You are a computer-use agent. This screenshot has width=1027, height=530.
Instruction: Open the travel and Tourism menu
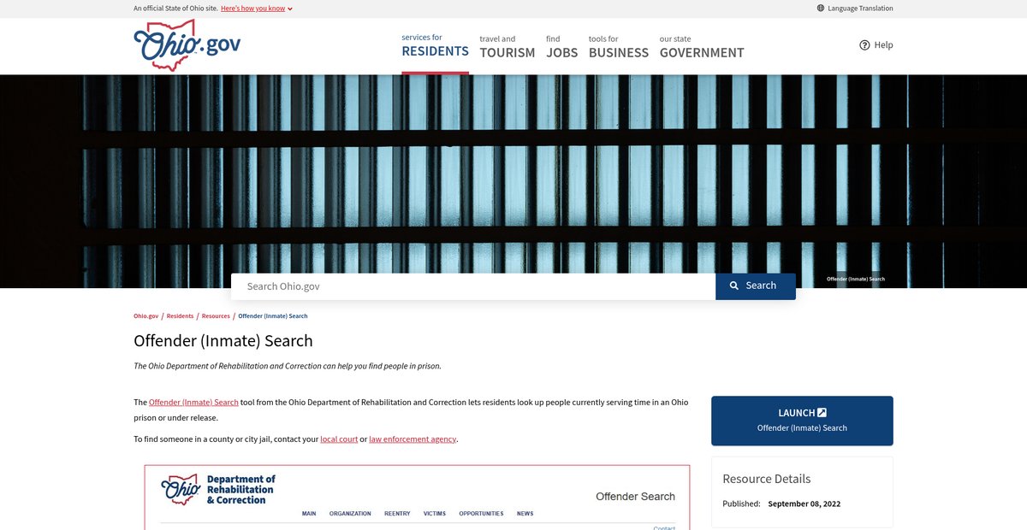click(x=507, y=46)
